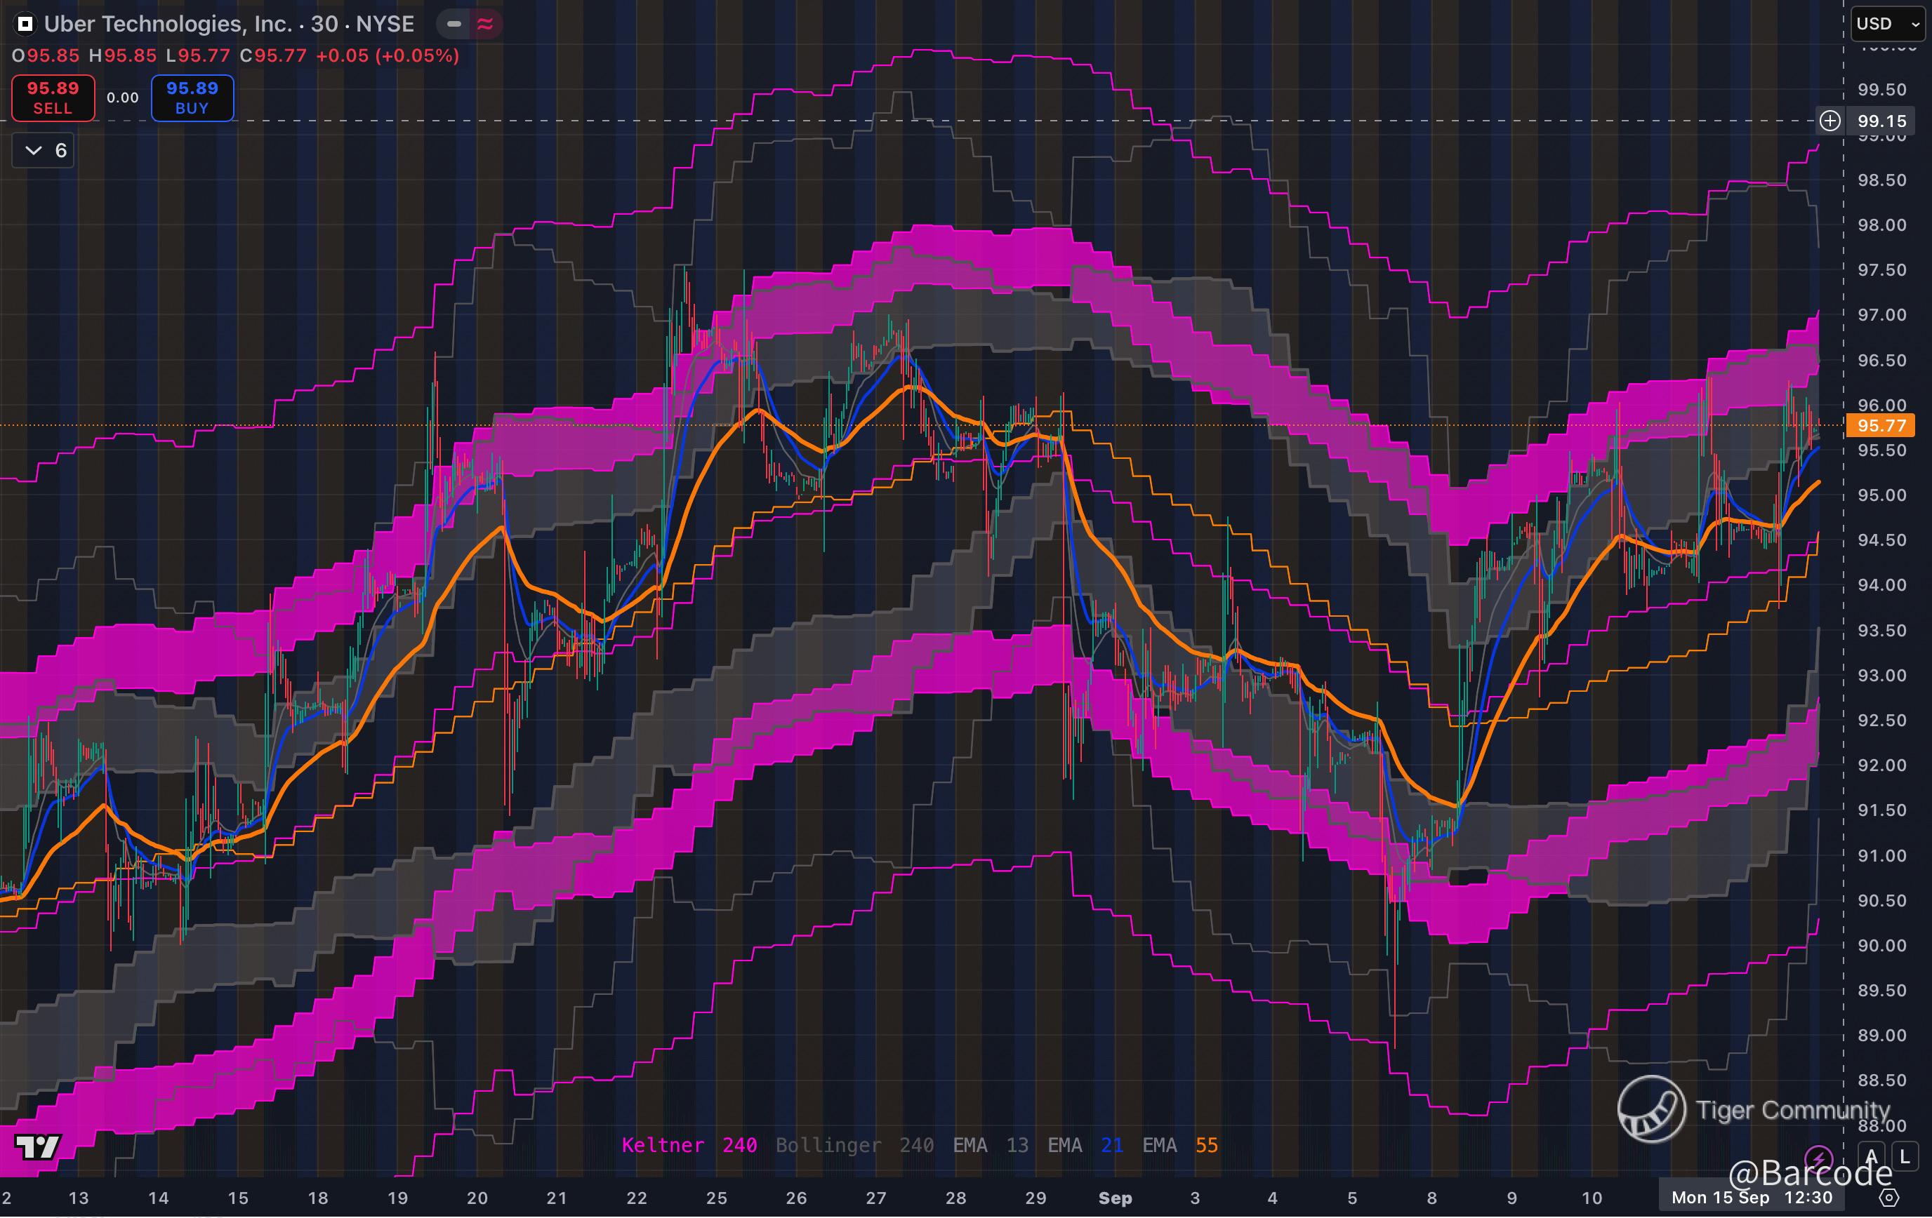Image resolution: width=1932 pixels, height=1218 pixels.
Task: Click the purple lightning flash icon
Action: pos(1818,1158)
